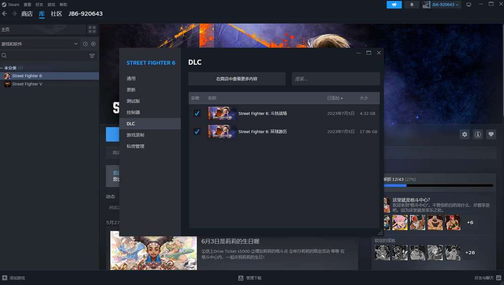Add game to favorites heart icon

[491, 134]
